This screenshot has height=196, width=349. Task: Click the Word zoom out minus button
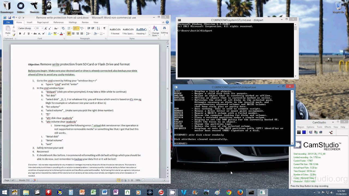click(x=143, y=180)
